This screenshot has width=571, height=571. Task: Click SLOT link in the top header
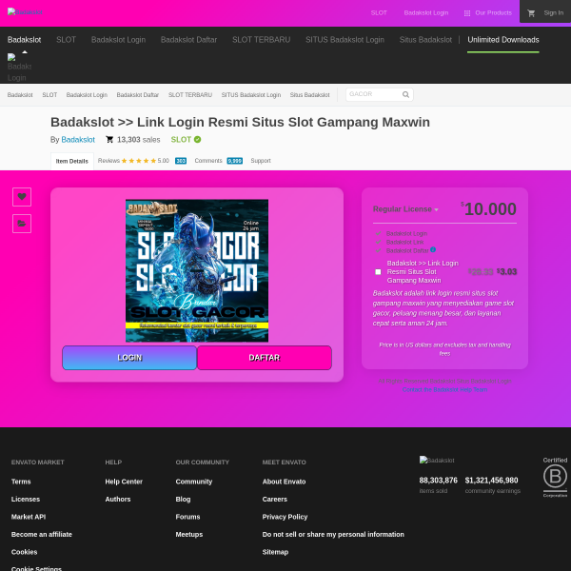(379, 13)
